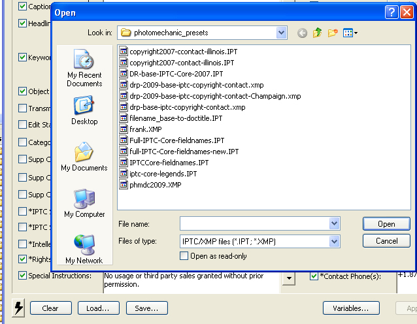Go up one folder level
Viewport: 417px width, 324px height.
(x=318, y=33)
